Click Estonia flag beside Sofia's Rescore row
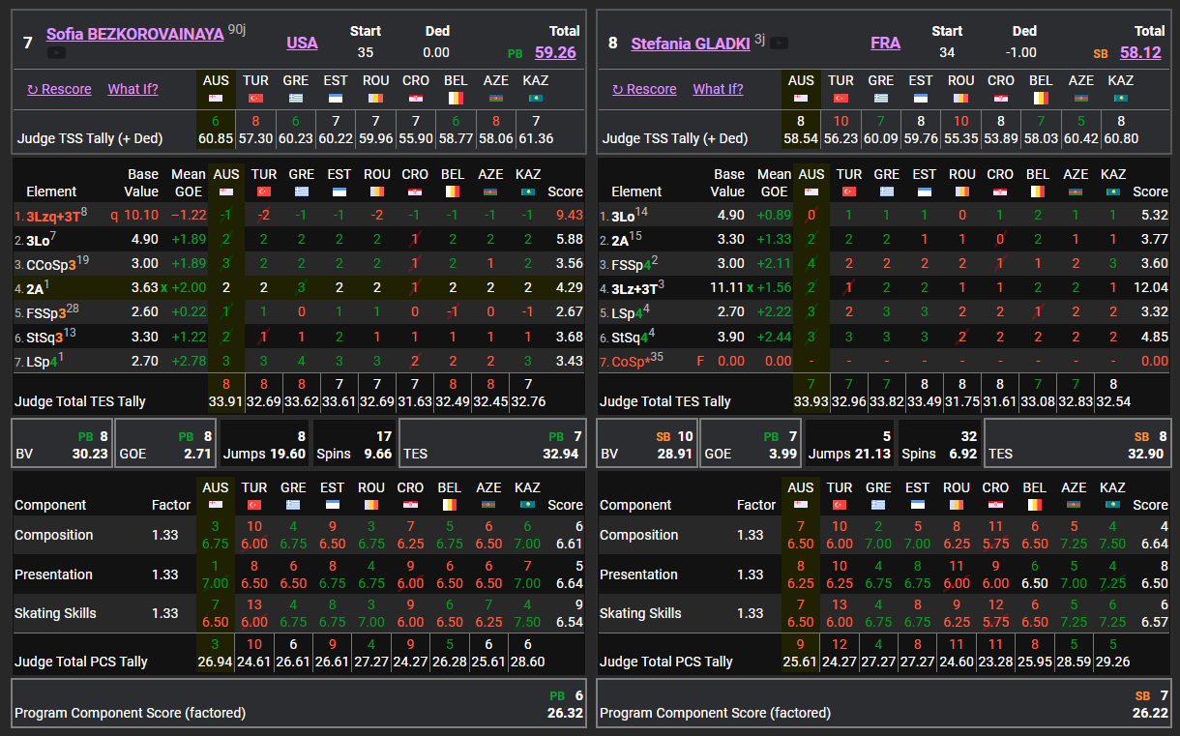 (336, 98)
